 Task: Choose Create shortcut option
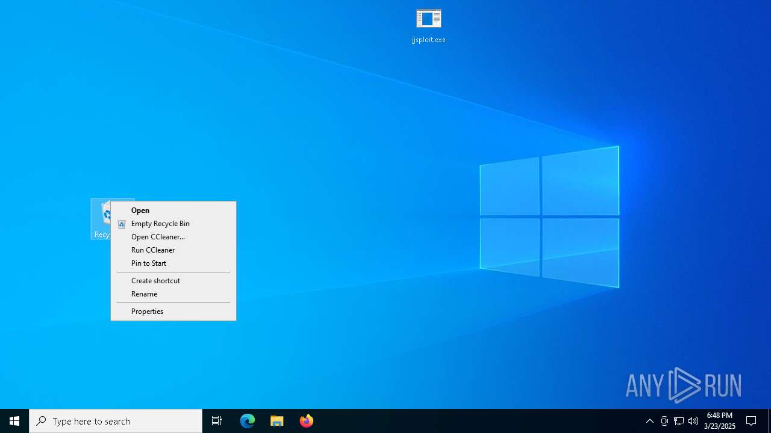pos(173,281)
